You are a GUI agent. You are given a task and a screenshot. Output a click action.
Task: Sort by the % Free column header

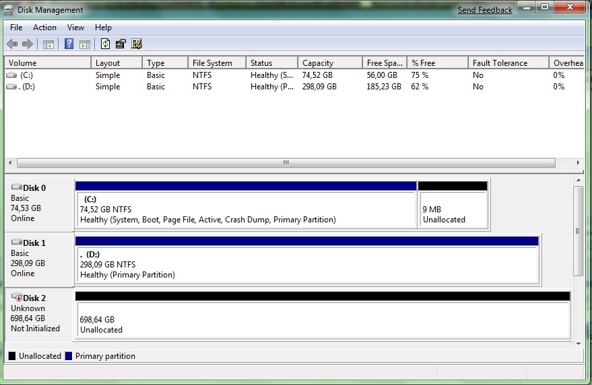tap(438, 63)
